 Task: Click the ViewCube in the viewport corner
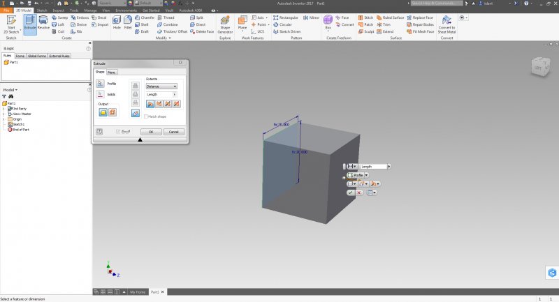tap(540, 66)
